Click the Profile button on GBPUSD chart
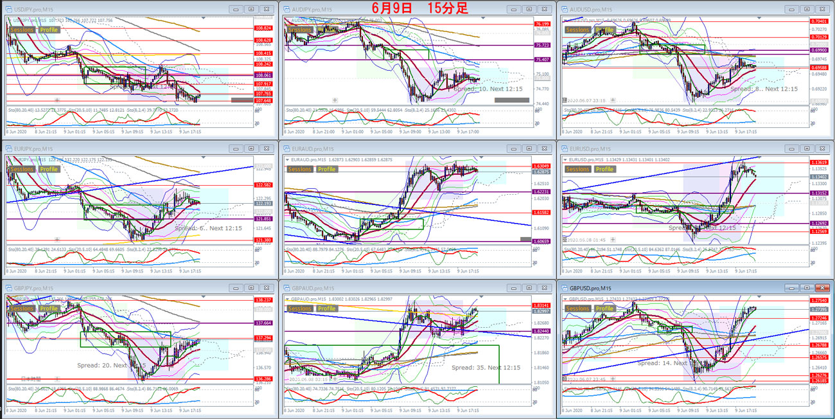 click(604, 308)
